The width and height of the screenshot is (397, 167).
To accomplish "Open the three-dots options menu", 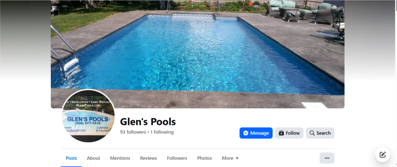I will (327, 158).
